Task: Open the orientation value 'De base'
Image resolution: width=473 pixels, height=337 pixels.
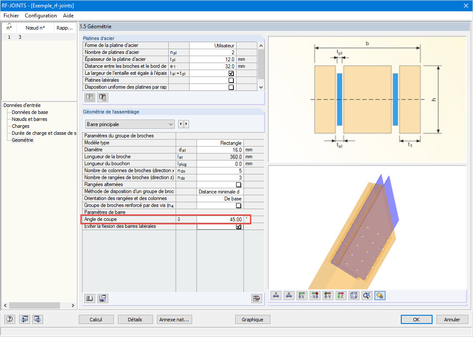Action: click(220, 199)
